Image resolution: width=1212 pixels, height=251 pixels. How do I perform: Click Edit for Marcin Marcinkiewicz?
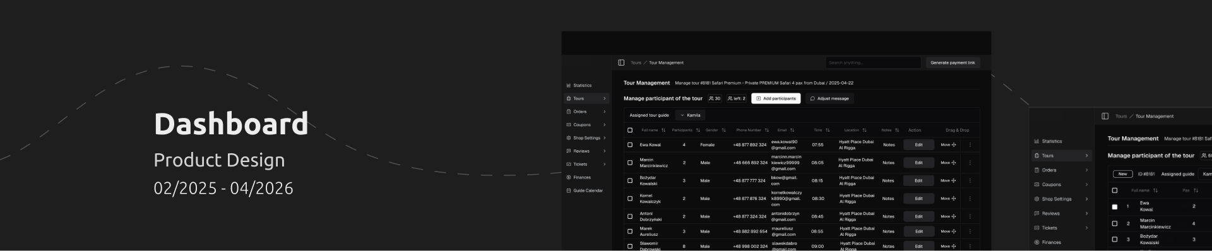918,163
